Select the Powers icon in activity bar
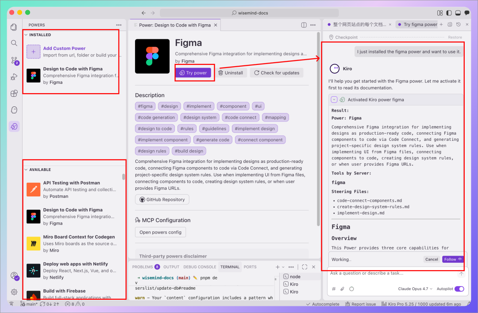This screenshot has width=478, height=313. [x=14, y=127]
